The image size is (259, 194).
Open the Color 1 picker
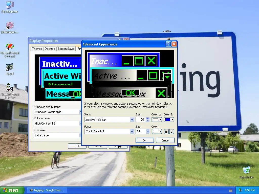pos(157,119)
